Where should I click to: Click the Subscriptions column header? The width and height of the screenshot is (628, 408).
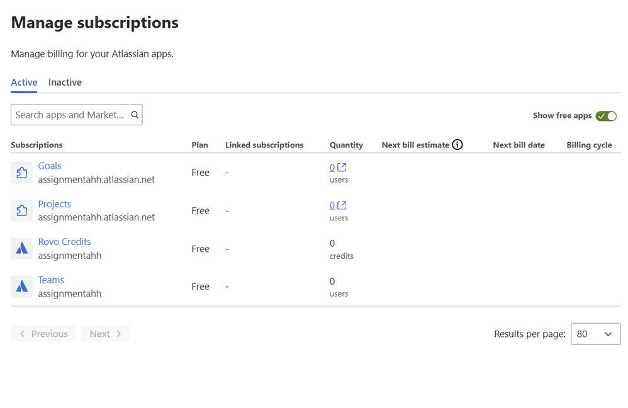coord(36,145)
